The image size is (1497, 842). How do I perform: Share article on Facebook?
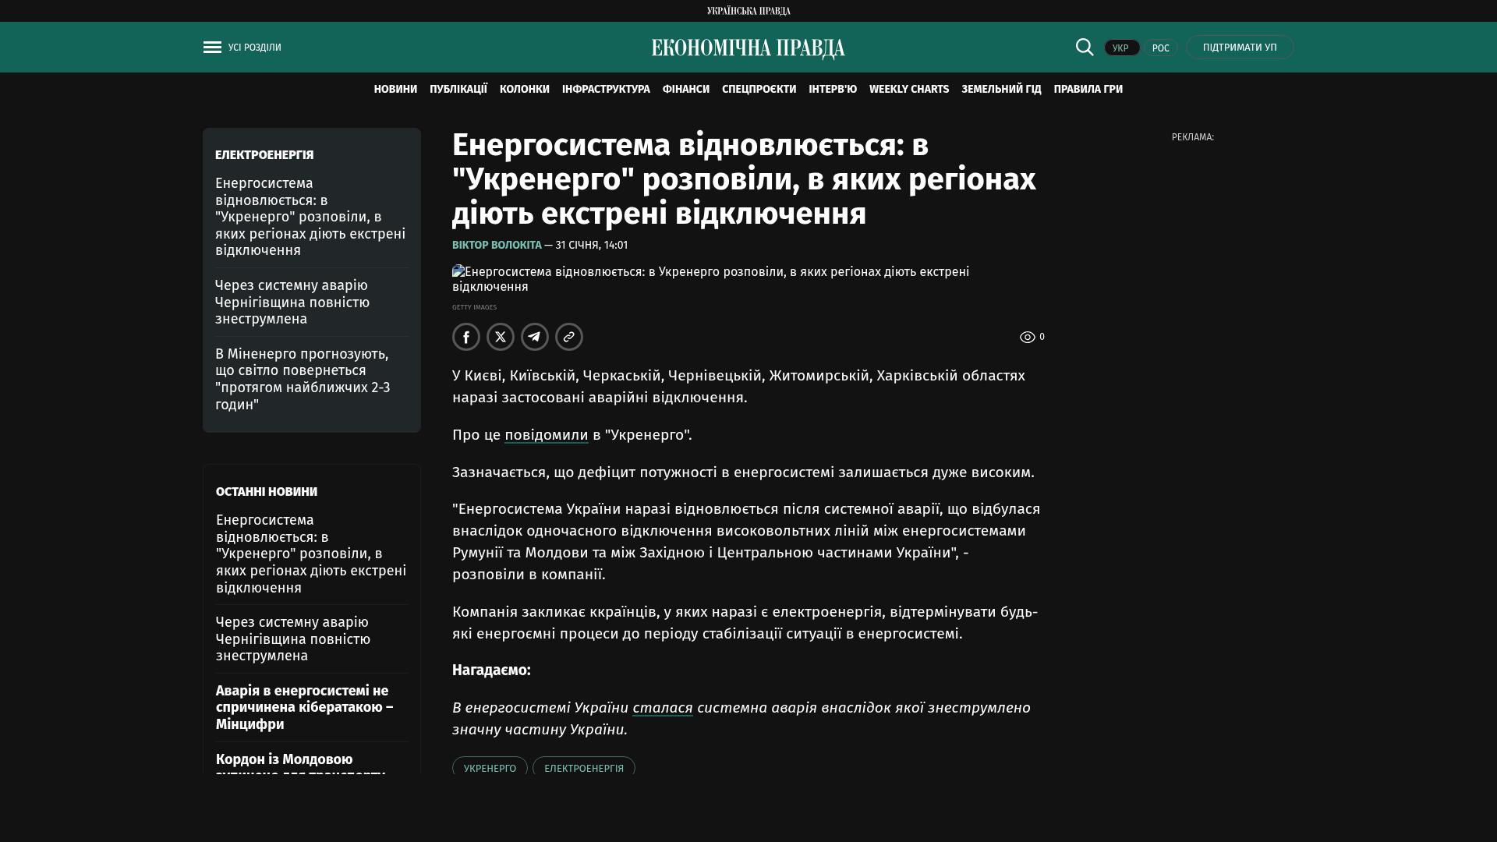click(466, 337)
